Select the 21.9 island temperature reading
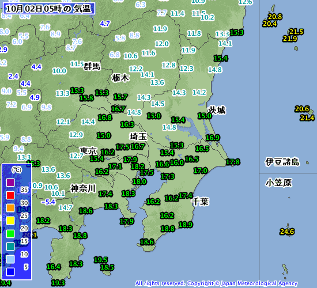Screen dimensions: 317x288 290,39
